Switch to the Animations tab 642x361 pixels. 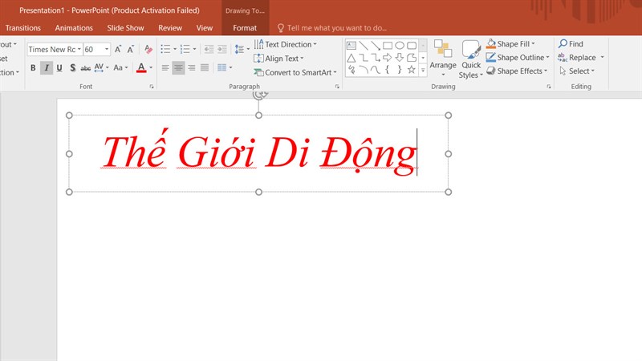(x=74, y=28)
